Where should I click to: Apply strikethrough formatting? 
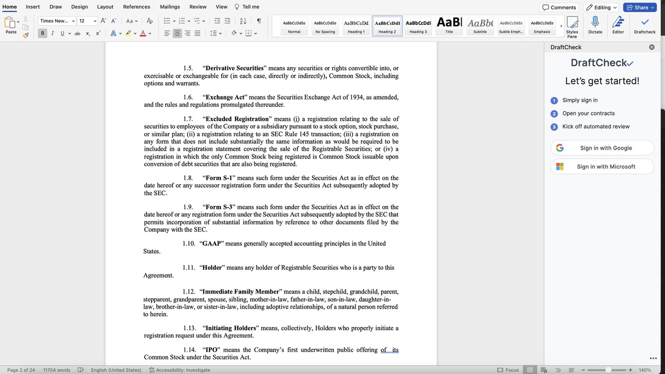pos(77,34)
